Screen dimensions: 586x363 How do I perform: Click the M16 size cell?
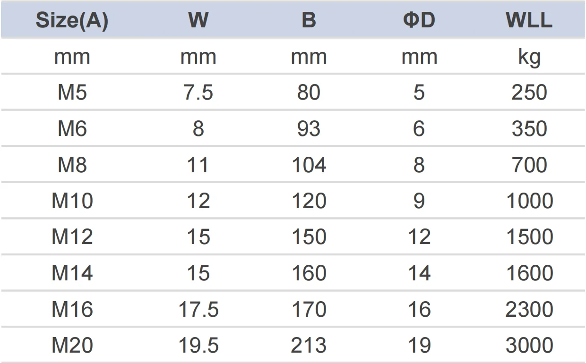point(72,310)
